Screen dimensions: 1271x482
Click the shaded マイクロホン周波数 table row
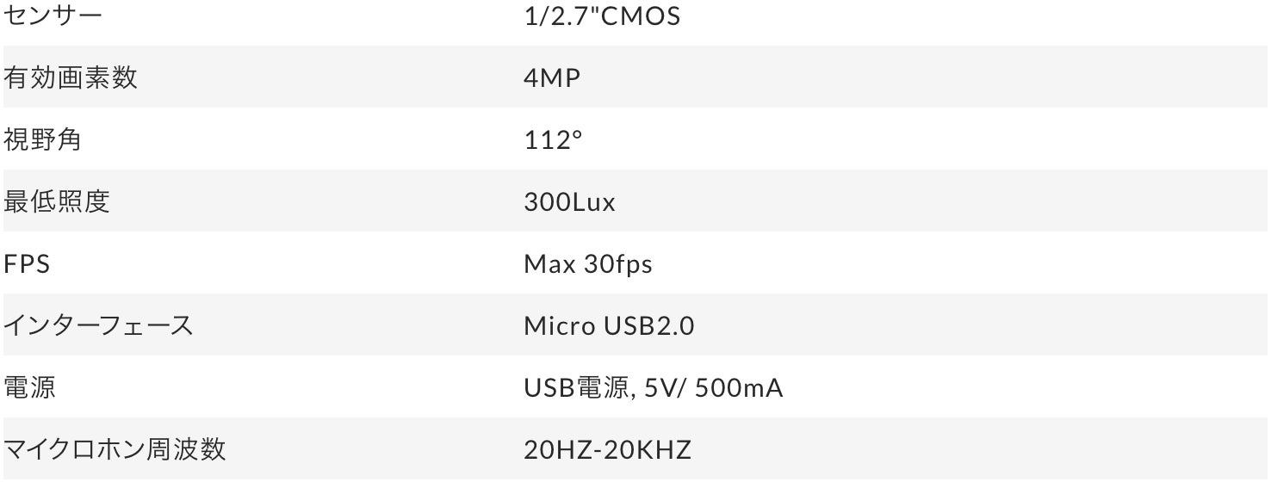point(635,449)
